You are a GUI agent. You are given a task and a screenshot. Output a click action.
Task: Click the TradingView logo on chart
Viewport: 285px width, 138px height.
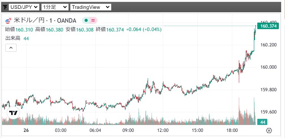13,113
